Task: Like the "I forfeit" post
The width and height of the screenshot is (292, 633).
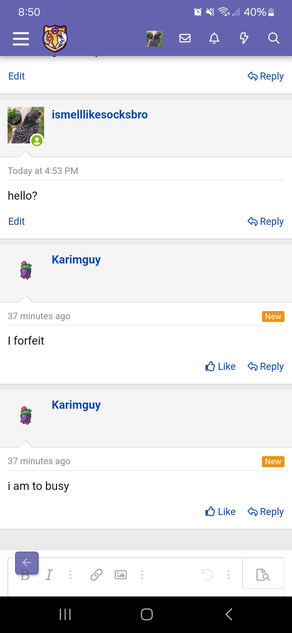Action: point(220,367)
